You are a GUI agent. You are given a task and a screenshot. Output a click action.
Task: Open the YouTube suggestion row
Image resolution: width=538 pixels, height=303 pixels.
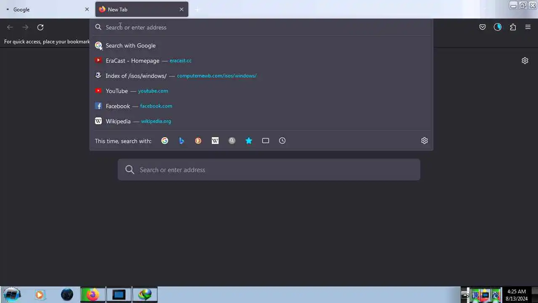click(261, 91)
